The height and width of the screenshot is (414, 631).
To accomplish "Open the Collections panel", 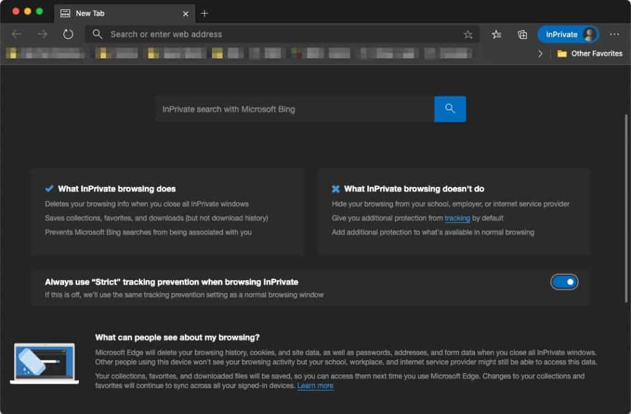I will point(522,34).
